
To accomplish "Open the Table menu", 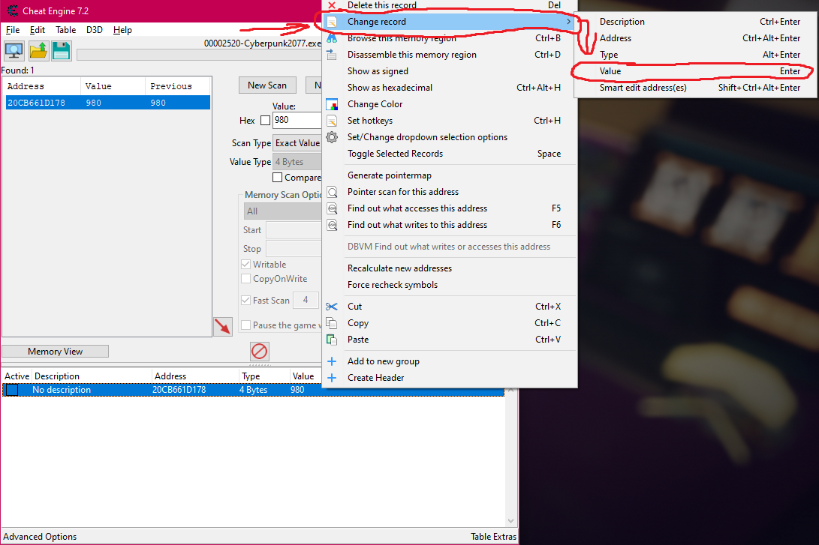I will click(66, 30).
